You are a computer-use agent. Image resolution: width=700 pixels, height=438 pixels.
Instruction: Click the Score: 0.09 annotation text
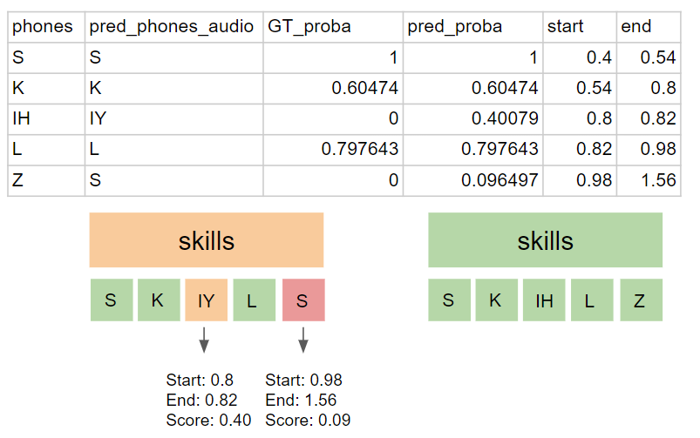tap(308, 421)
